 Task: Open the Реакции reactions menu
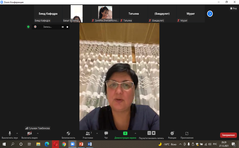coord(172,134)
